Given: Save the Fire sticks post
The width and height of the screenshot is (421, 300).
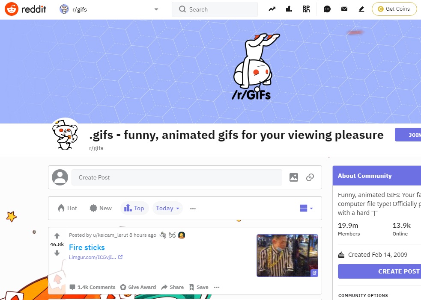Looking at the screenshot, I should [x=199, y=287].
